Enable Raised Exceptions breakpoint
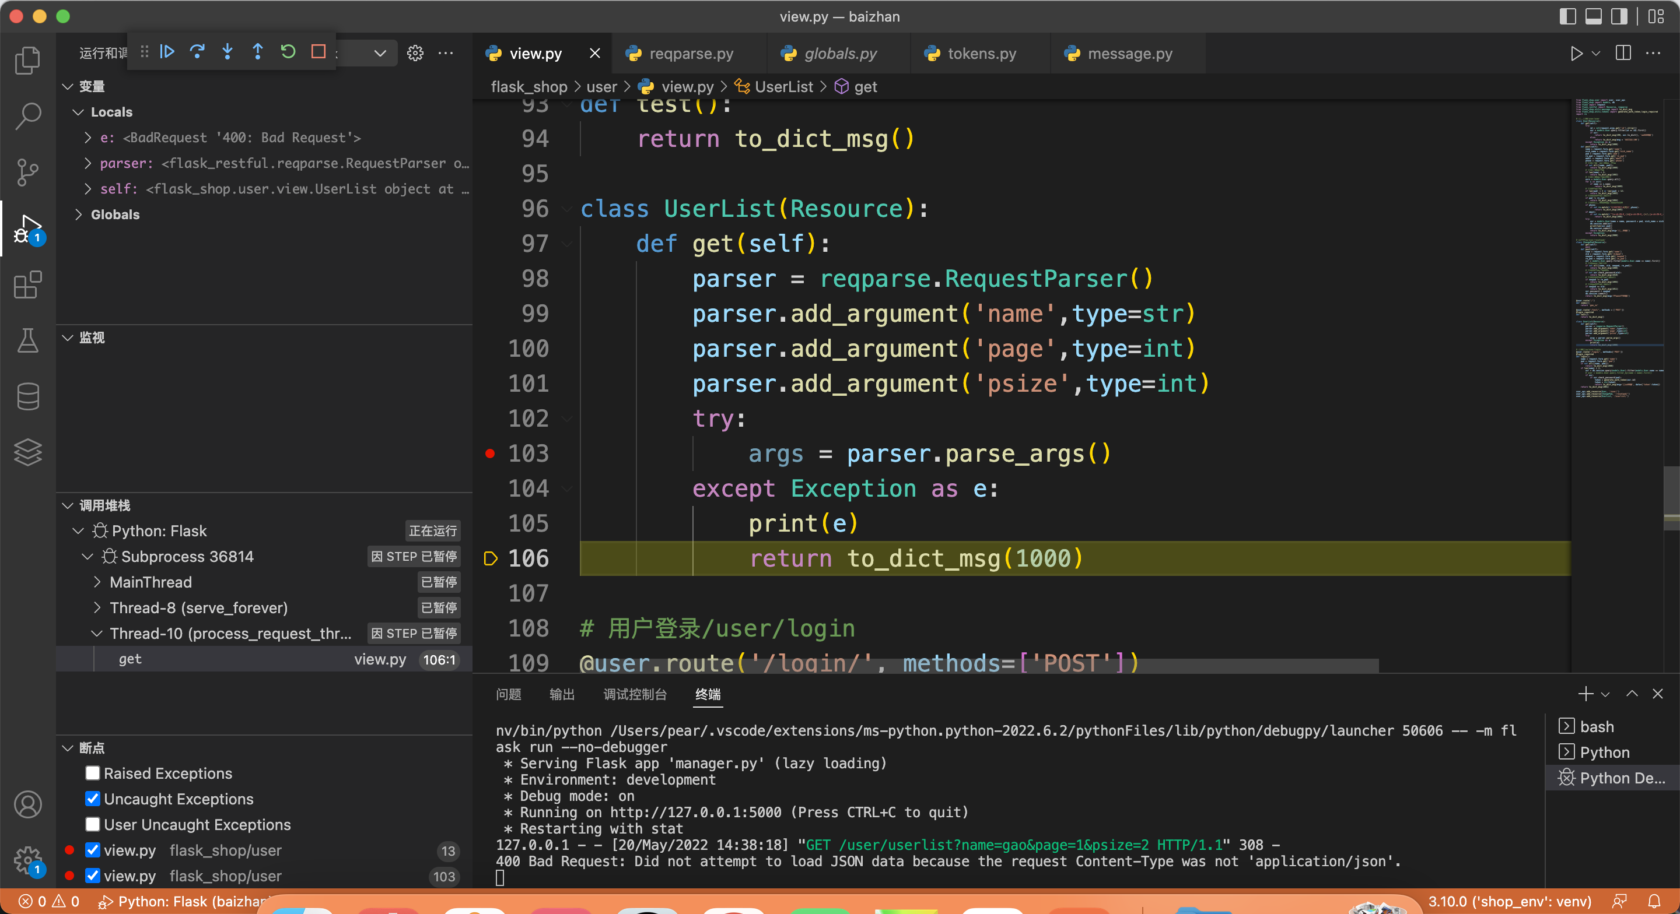 pos(93,773)
